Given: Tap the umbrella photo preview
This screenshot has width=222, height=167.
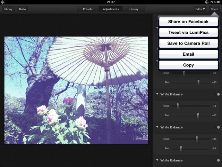Looking at the screenshot, I should click(76, 90).
